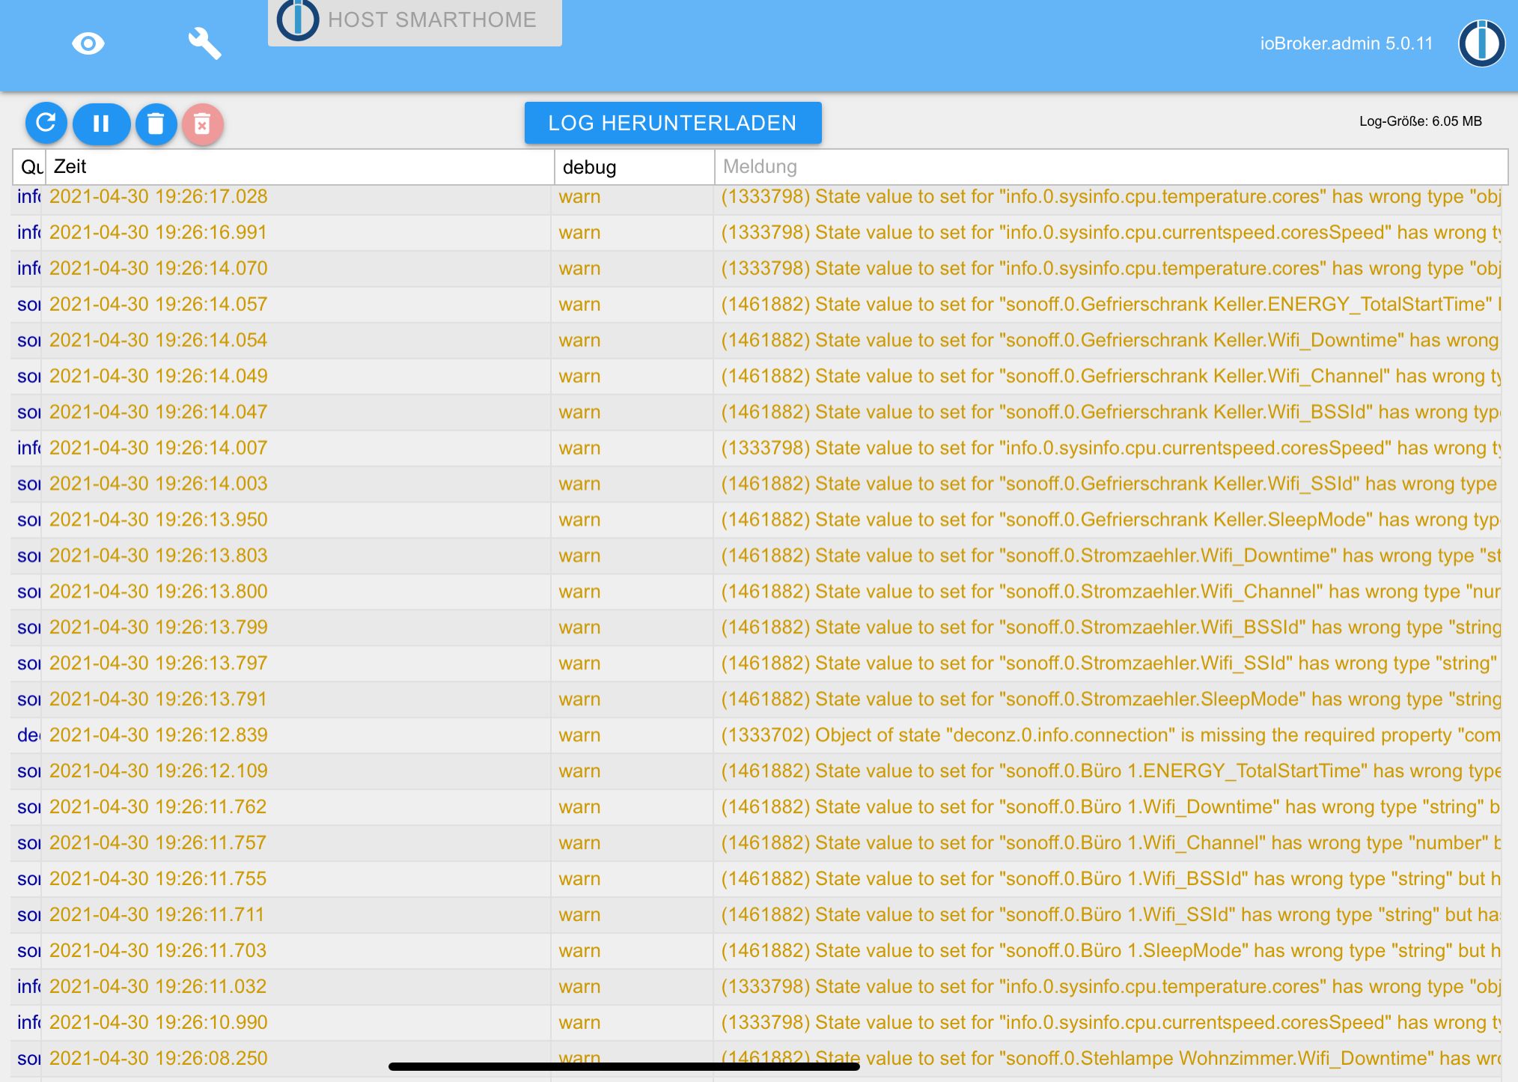The image size is (1518, 1082).
Task: Click message about Gefrierschrank Keller.Wifi_Channel
Action: 1111,376
